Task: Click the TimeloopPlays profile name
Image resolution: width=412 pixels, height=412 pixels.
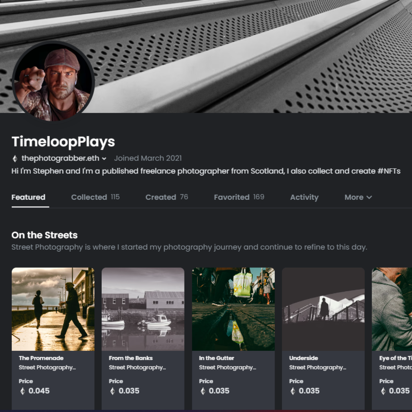Action: 63,142
